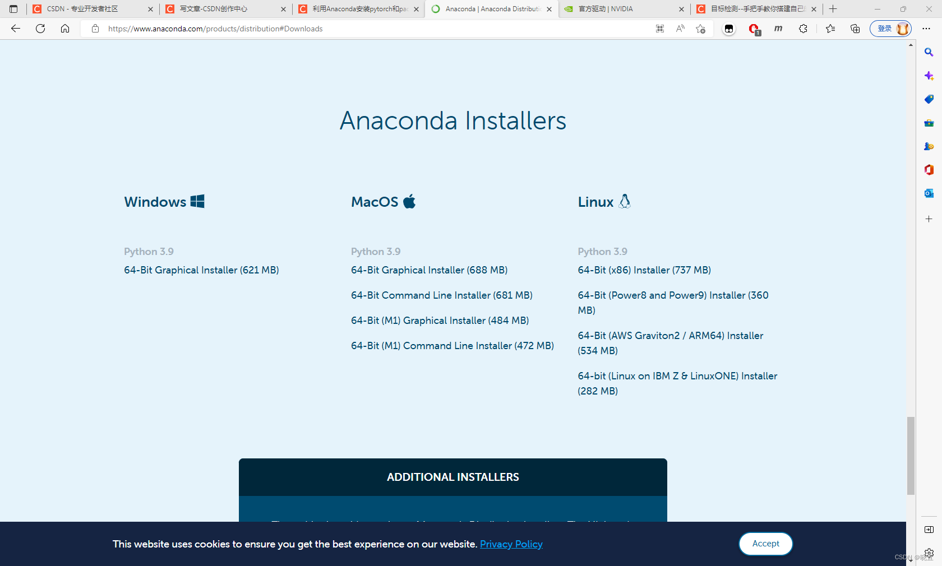Close the 写文章-CSDN创作中心 tab
This screenshot has width=942, height=566.
(x=283, y=9)
